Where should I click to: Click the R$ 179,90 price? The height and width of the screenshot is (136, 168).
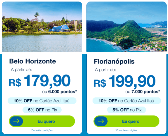(x=40, y=81)
